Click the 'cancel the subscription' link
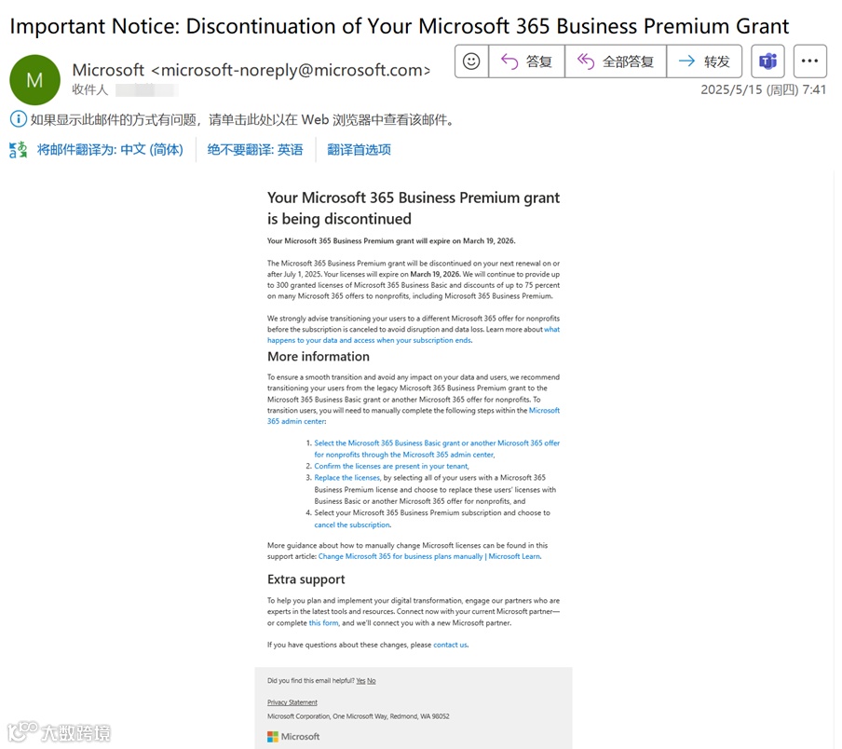This screenshot has height=749, width=842. click(352, 524)
